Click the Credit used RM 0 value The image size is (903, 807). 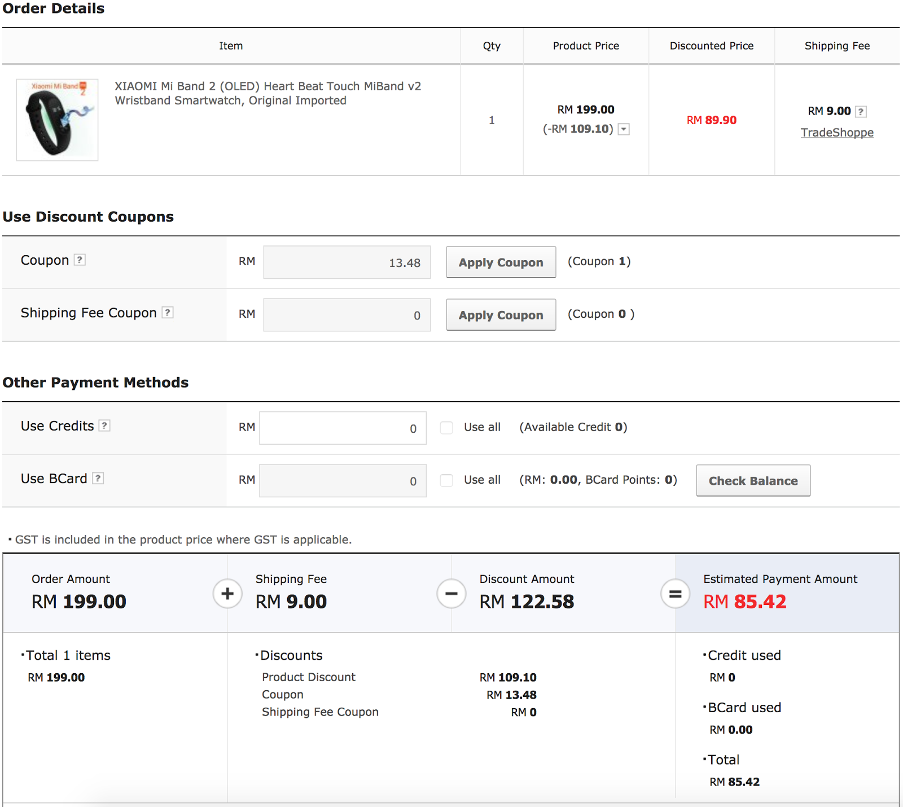722,677
